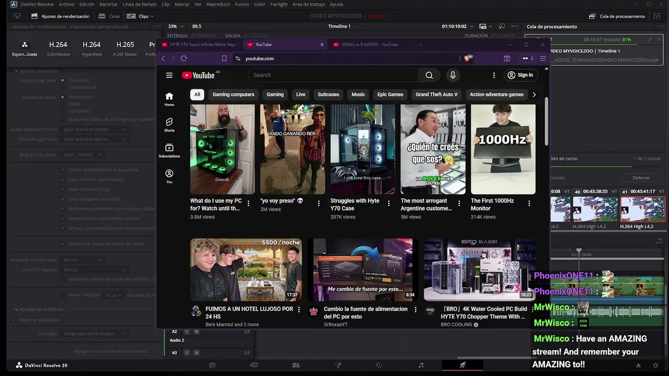This screenshot has width=669, height=376.
Task: Open the Cut page in DaVinci Resolve
Action: click(254, 365)
